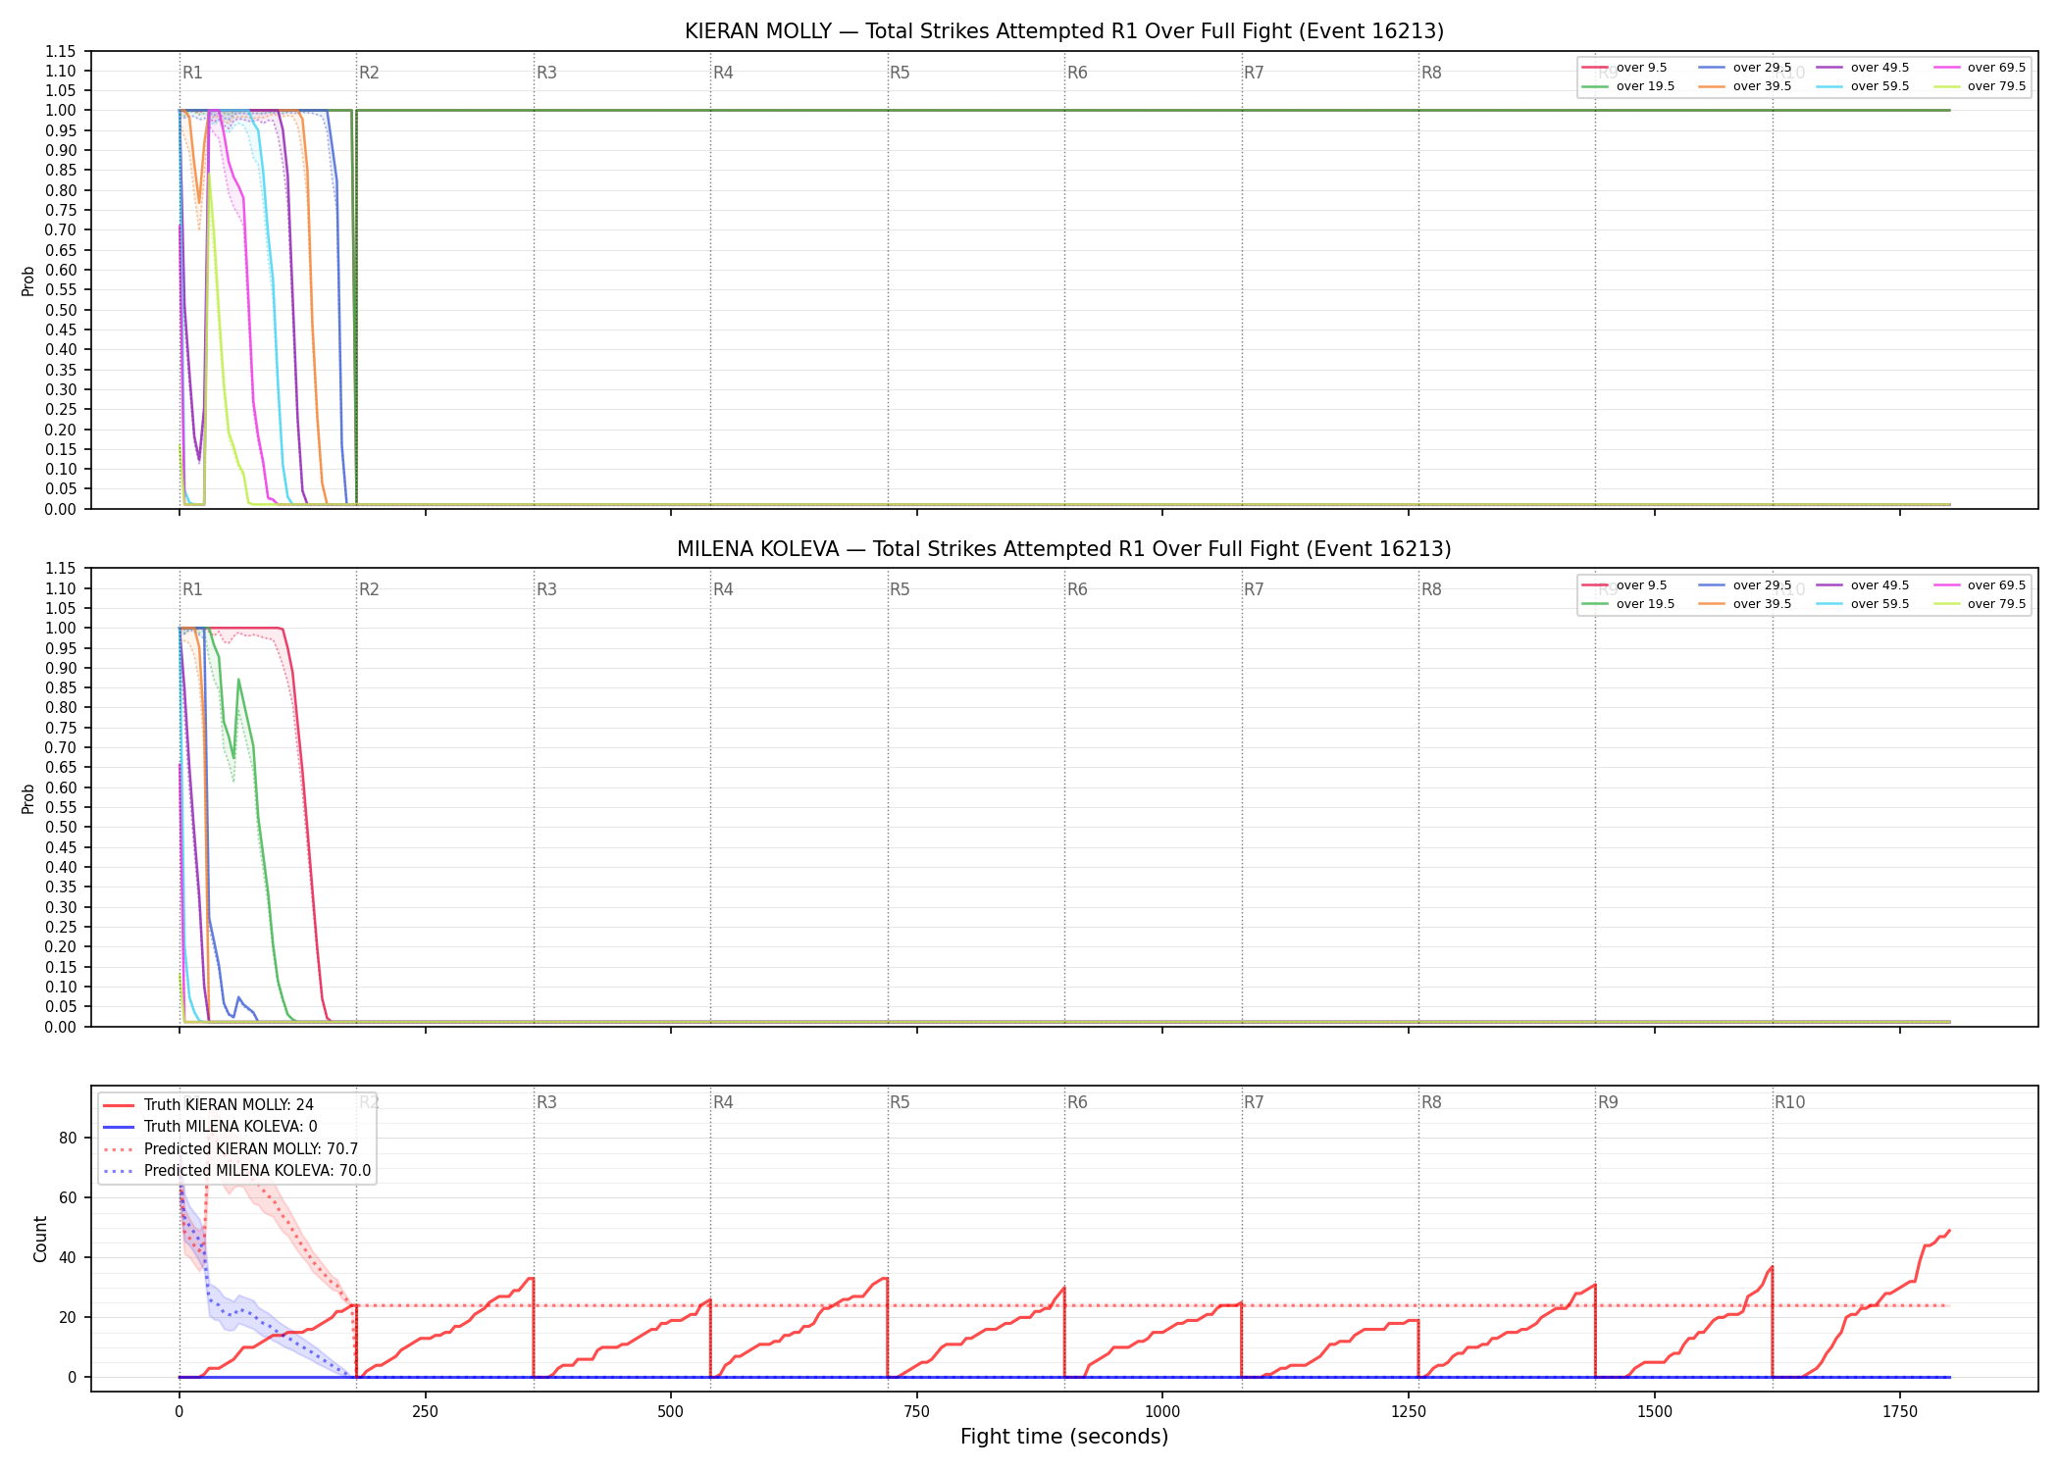This screenshot has width=2060, height=1471.
Task: Select the R10 round label in the Count chart
Action: [x=1789, y=1102]
